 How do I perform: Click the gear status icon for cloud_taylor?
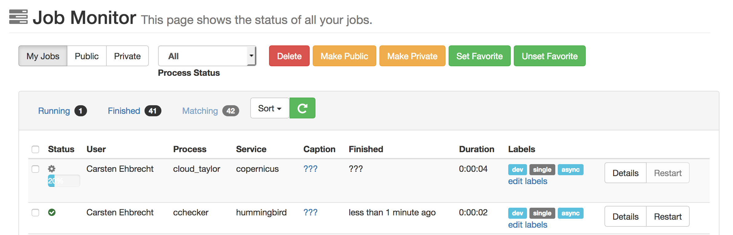click(52, 169)
